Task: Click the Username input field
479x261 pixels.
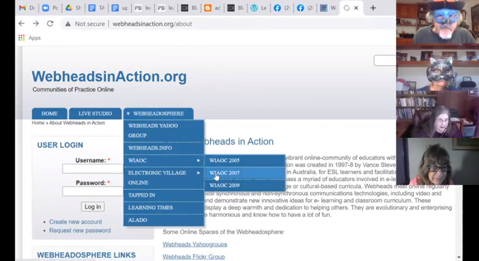Action: tap(92, 169)
